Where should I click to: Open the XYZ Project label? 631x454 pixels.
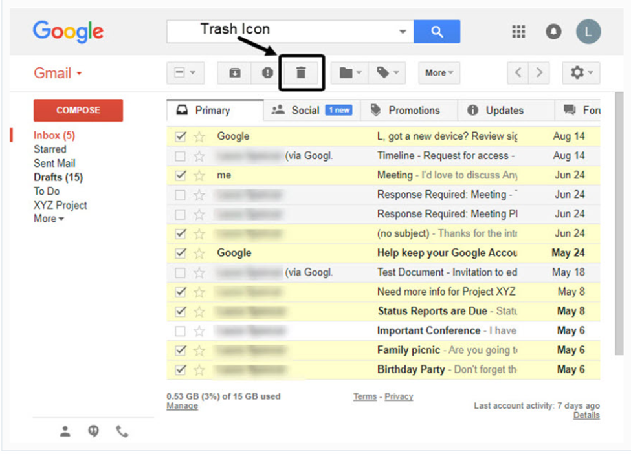[x=60, y=205]
